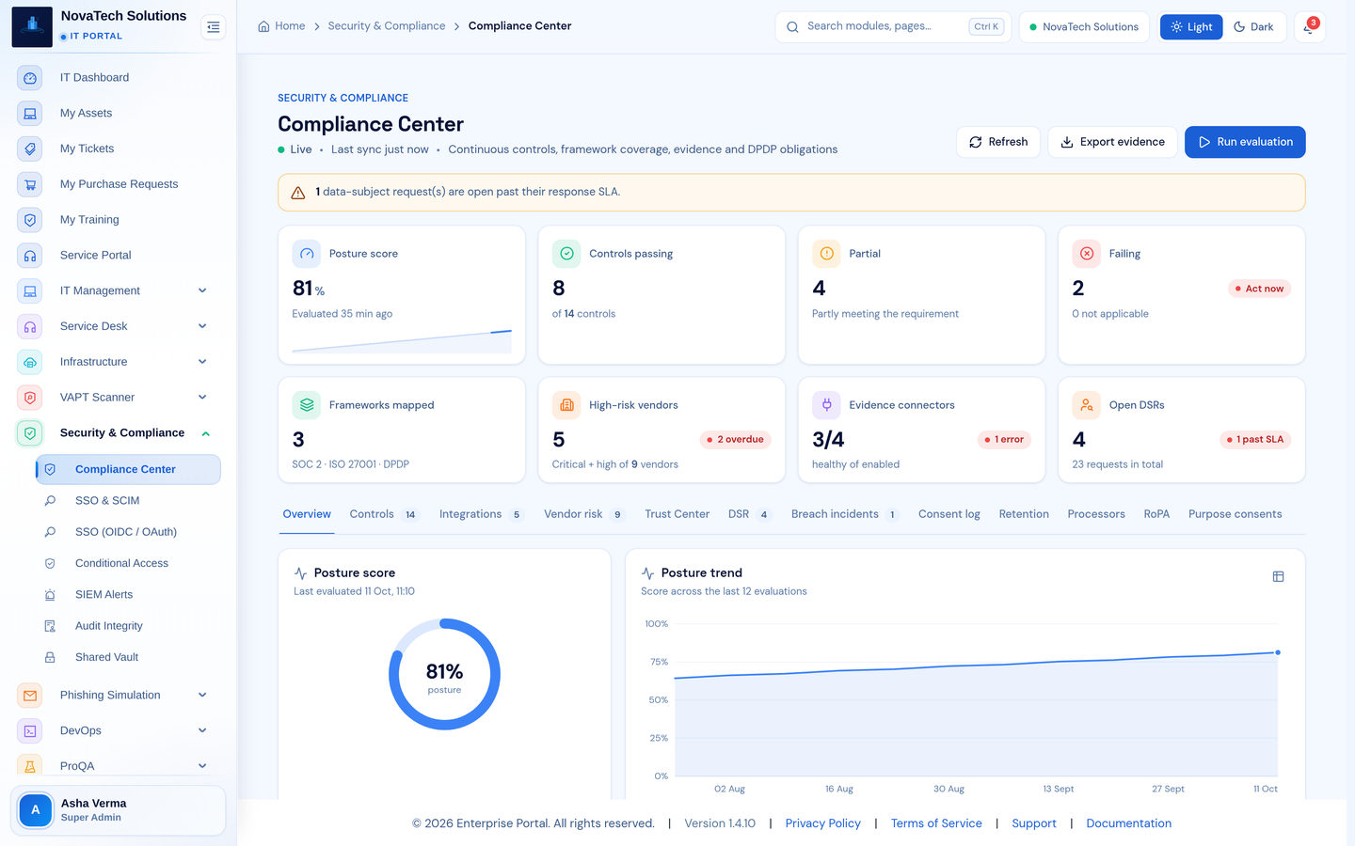
Task: Click the IT Management icon
Action: 30,291
